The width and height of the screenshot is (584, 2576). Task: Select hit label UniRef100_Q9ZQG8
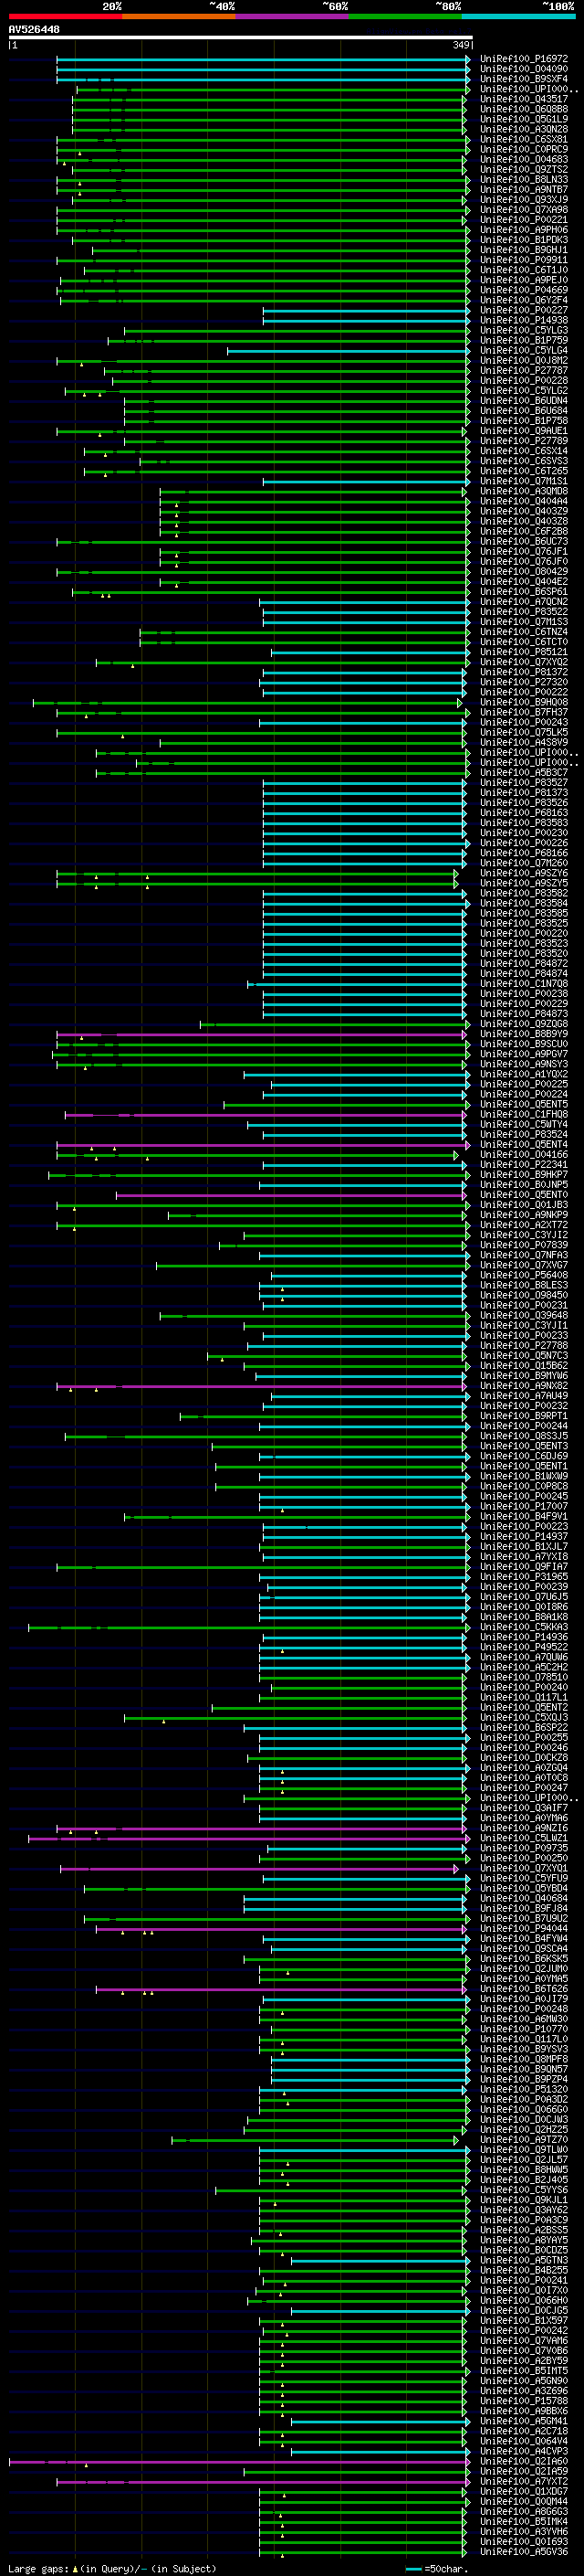(x=524, y=1024)
